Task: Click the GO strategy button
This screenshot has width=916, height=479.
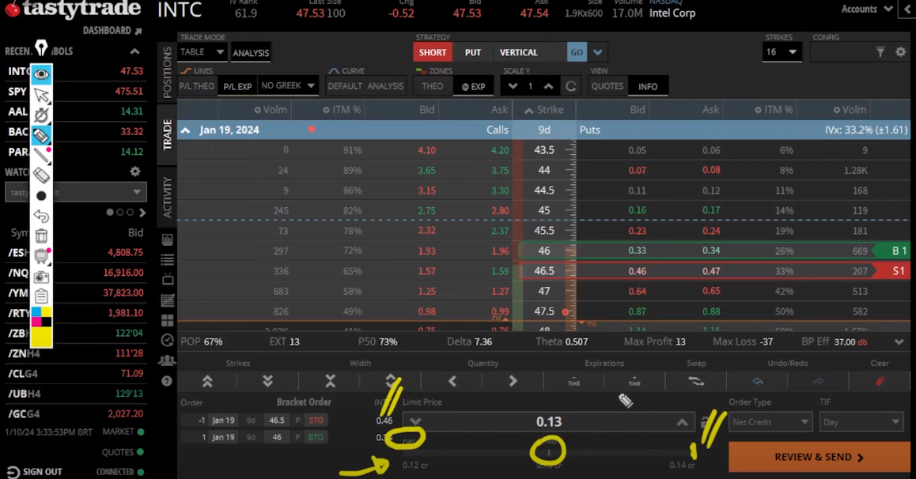Action: (x=577, y=52)
